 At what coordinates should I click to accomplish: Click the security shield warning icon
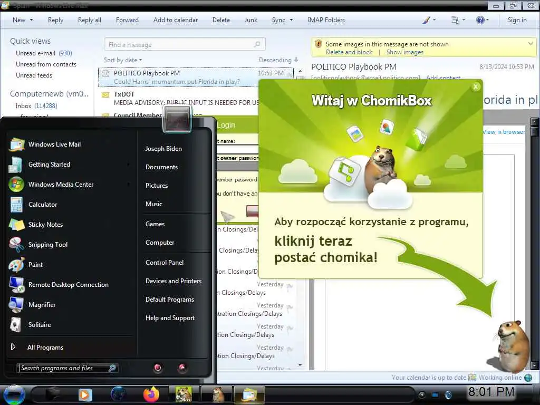coord(319,44)
